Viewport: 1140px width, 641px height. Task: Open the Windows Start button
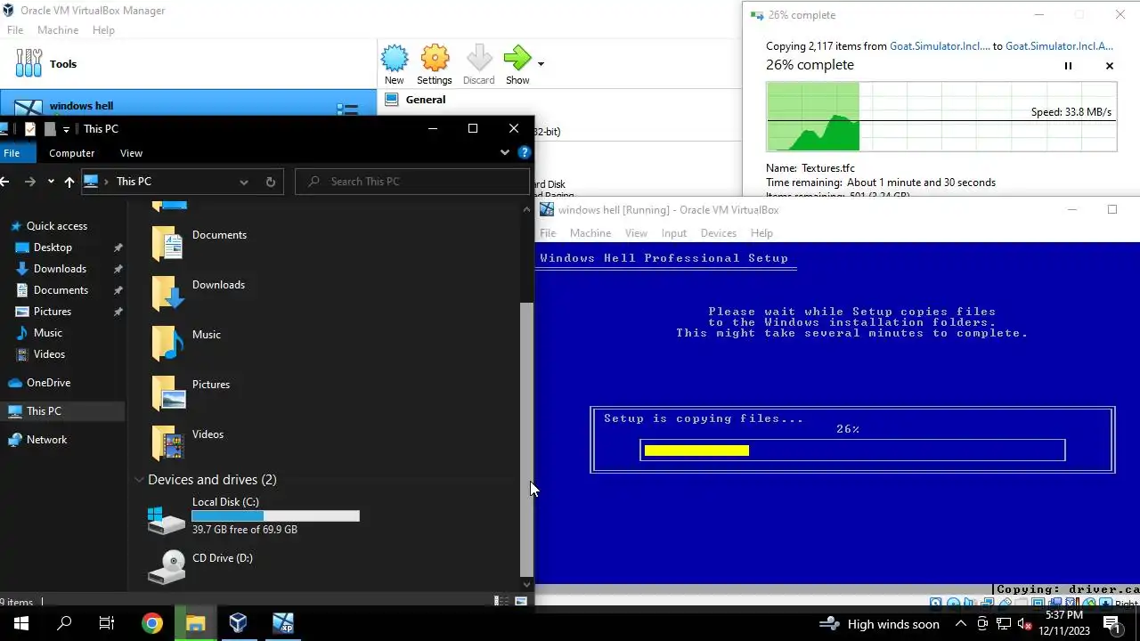(21, 623)
